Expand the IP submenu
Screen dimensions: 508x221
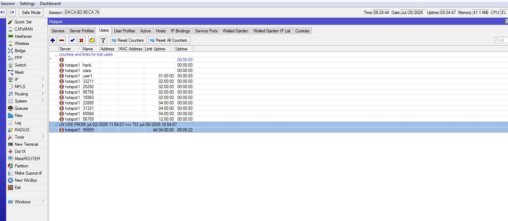click(x=27, y=80)
